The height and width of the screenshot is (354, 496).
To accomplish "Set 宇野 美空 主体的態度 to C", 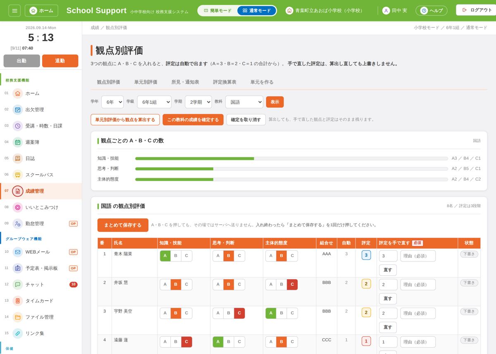I will (x=292, y=313).
